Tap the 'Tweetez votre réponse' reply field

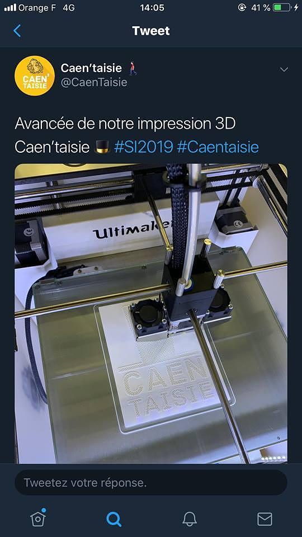151,483
